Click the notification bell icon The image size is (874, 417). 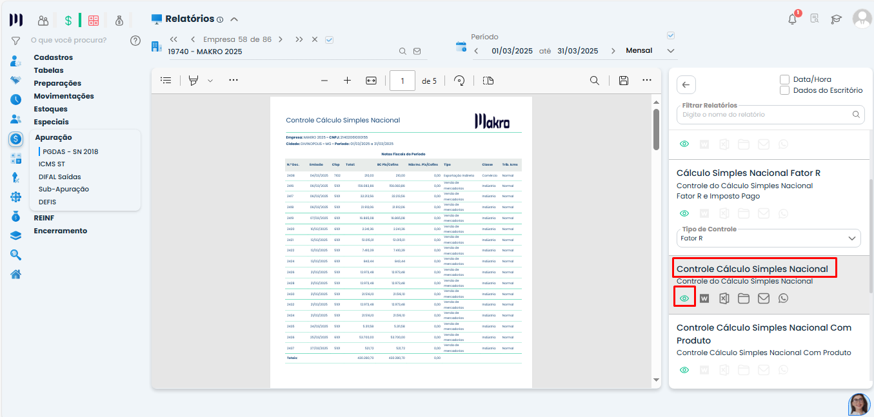(x=793, y=19)
